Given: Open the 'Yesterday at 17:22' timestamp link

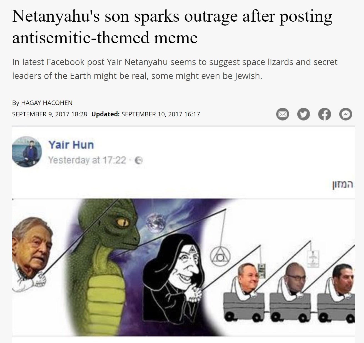Looking at the screenshot, I should point(87,160).
